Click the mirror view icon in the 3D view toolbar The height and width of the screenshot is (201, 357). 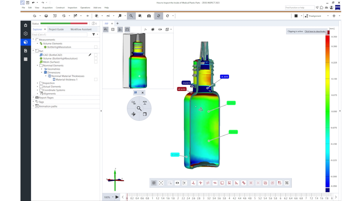point(160,29)
